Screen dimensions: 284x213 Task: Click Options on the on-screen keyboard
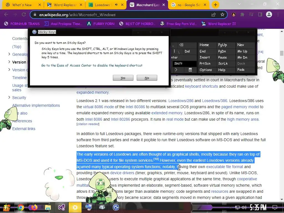(207, 70)
